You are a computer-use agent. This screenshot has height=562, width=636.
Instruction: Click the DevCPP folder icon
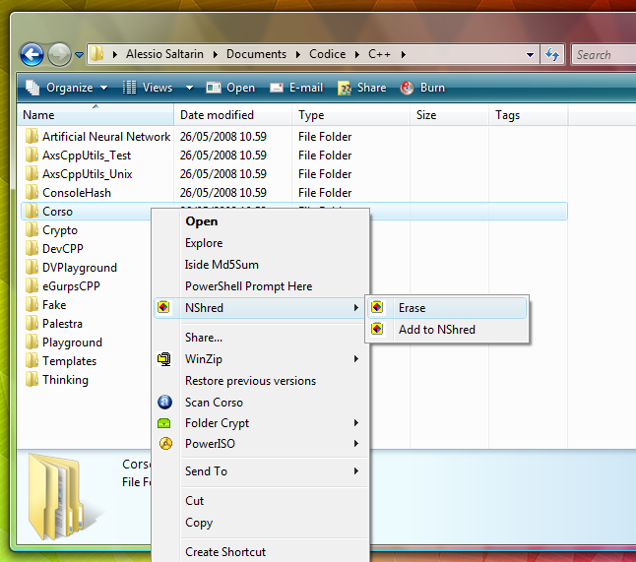32,249
